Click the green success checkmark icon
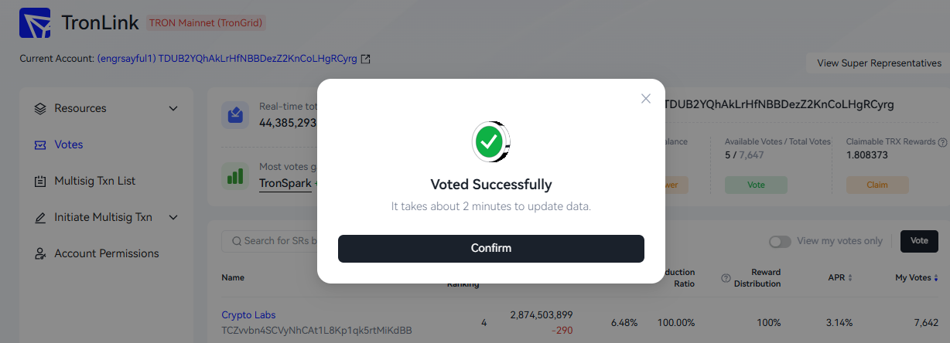Screen dimensions: 950x343 coord(490,141)
